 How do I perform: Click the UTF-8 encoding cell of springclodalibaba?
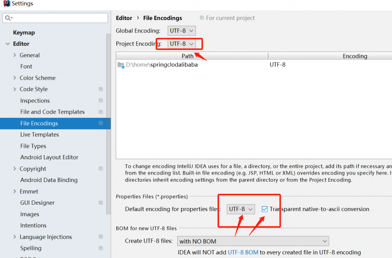coord(278,65)
